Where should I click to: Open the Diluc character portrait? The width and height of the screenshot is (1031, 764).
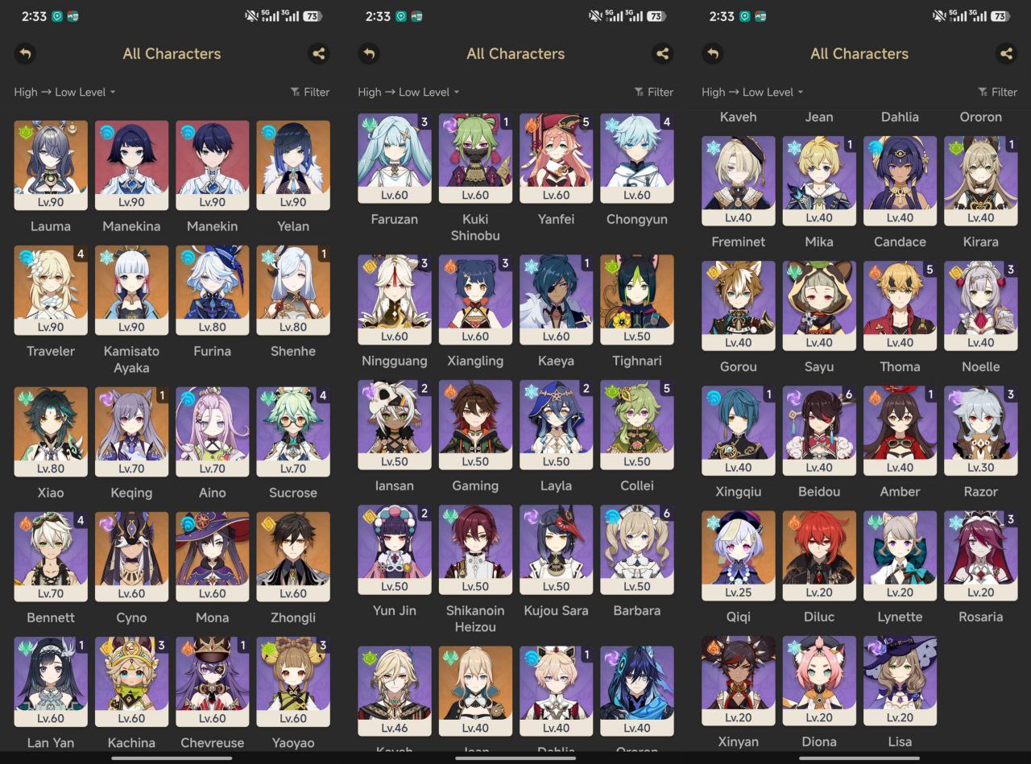coord(819,555)
